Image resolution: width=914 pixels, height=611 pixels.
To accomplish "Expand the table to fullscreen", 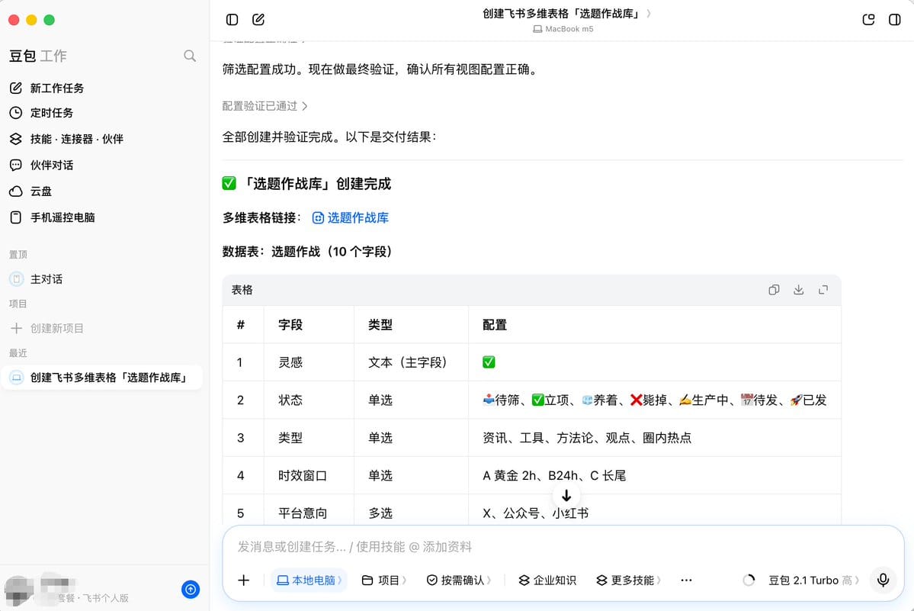I will (823, 290).
